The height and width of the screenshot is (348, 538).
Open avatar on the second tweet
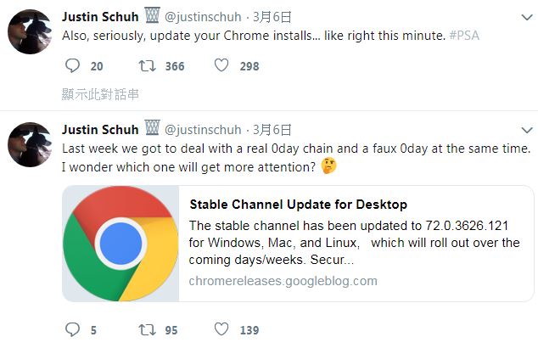pos(30,144)
